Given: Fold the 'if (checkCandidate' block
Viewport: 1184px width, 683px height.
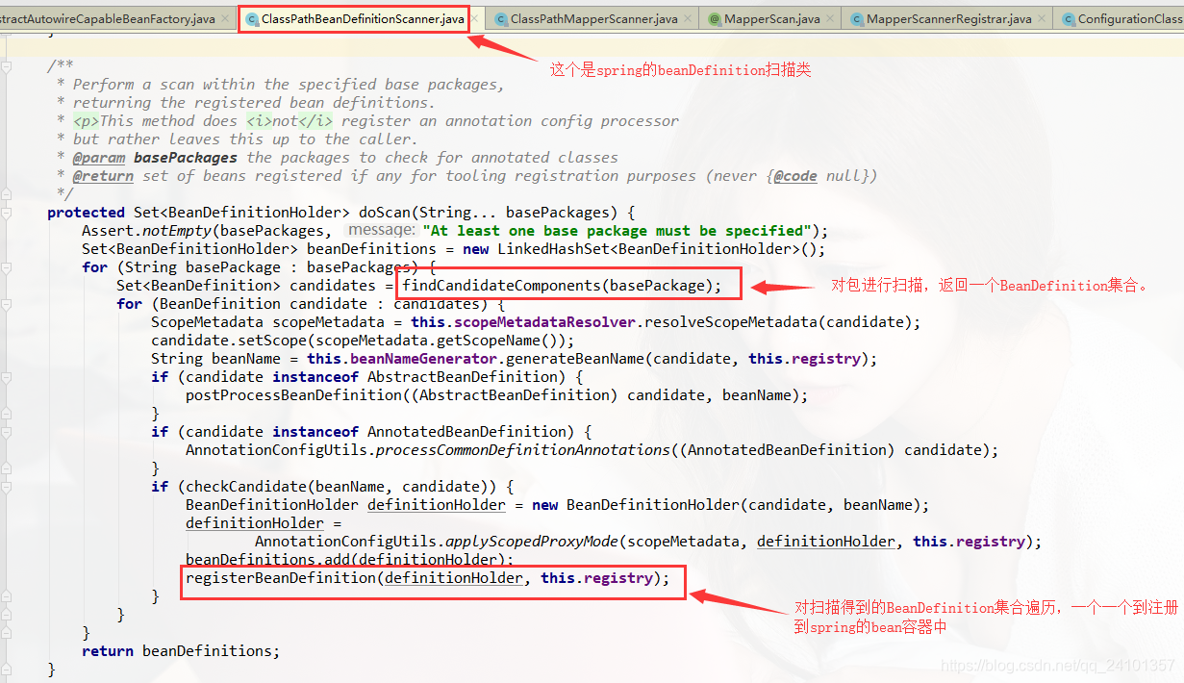Looking at the screenshot, I should 7,487.
